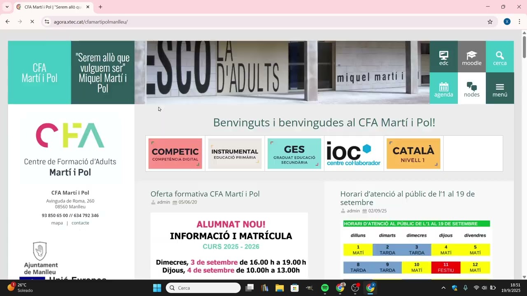Select the CFA Martí i Pol browser tab
Viewport: 527px width, 296px height.
coord(53,7)
